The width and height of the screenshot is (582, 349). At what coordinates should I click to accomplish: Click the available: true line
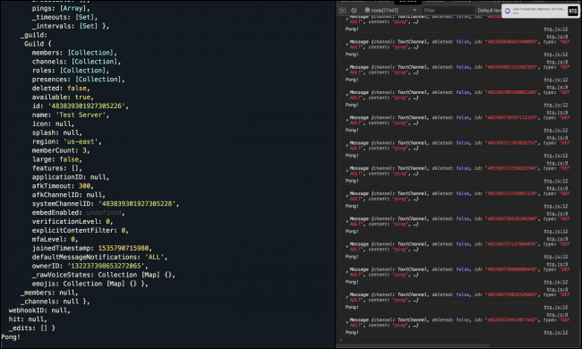63,98
